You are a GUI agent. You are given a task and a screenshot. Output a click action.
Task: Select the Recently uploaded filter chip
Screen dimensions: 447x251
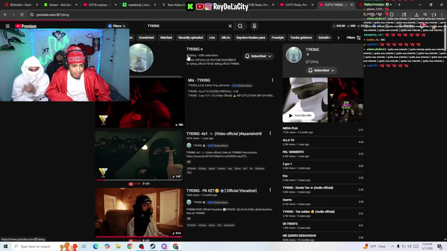pos(191,38)
